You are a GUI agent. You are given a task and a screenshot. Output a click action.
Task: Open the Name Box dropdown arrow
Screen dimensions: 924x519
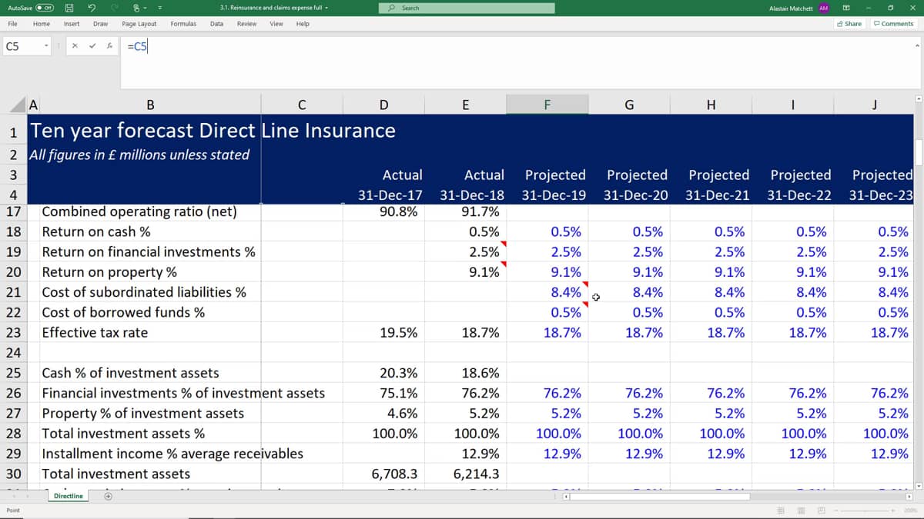point(46,46)
